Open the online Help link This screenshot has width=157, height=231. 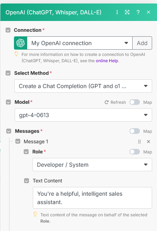[107, 61]
